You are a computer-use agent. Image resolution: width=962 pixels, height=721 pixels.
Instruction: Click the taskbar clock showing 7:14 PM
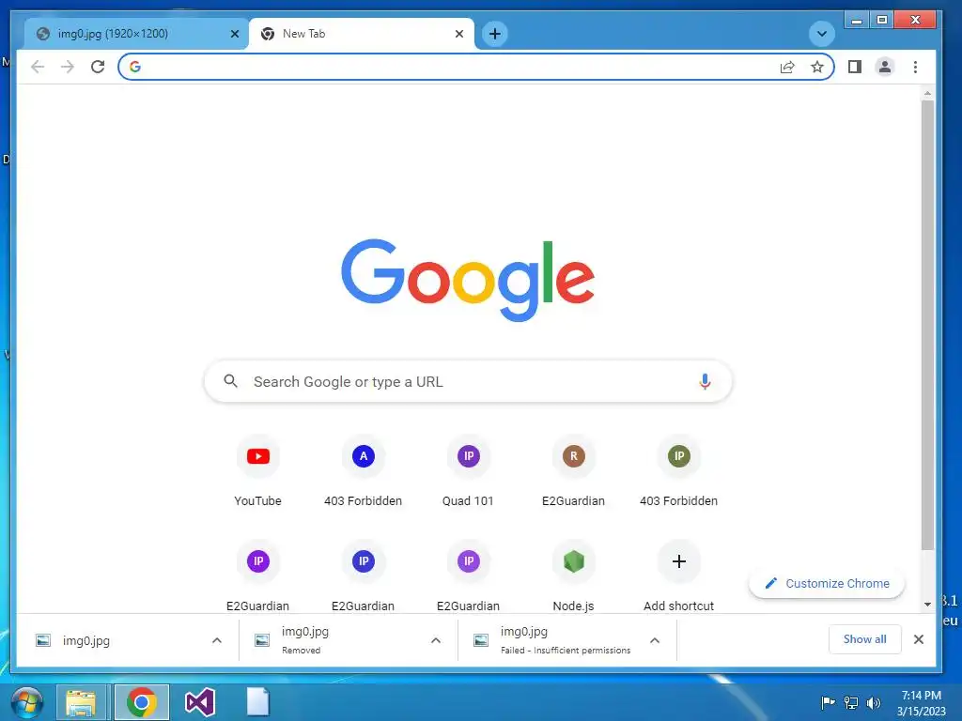pyautogui.click(x=921, y=703)
